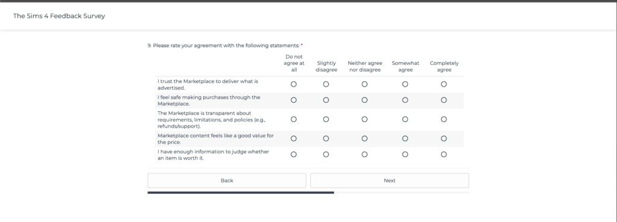Mark 'Completely agree' for enough information to judge
This screenshot has width=617, height=222.
443,155
